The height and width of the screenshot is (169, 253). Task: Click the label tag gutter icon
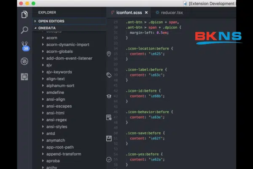pyautogui.click(x=109, y=75)
